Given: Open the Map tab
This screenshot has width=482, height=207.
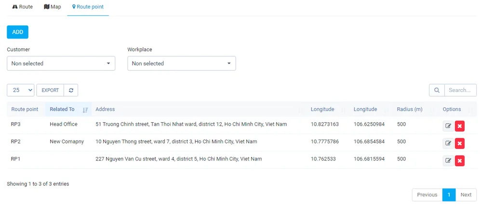Looking at the screenshot, I should click(52, 7).
